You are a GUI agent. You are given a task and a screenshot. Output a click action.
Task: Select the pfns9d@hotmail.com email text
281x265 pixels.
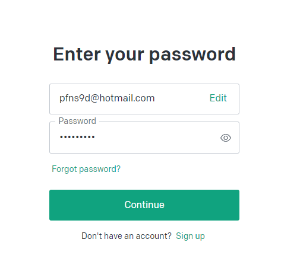click(x=107, y=98)
